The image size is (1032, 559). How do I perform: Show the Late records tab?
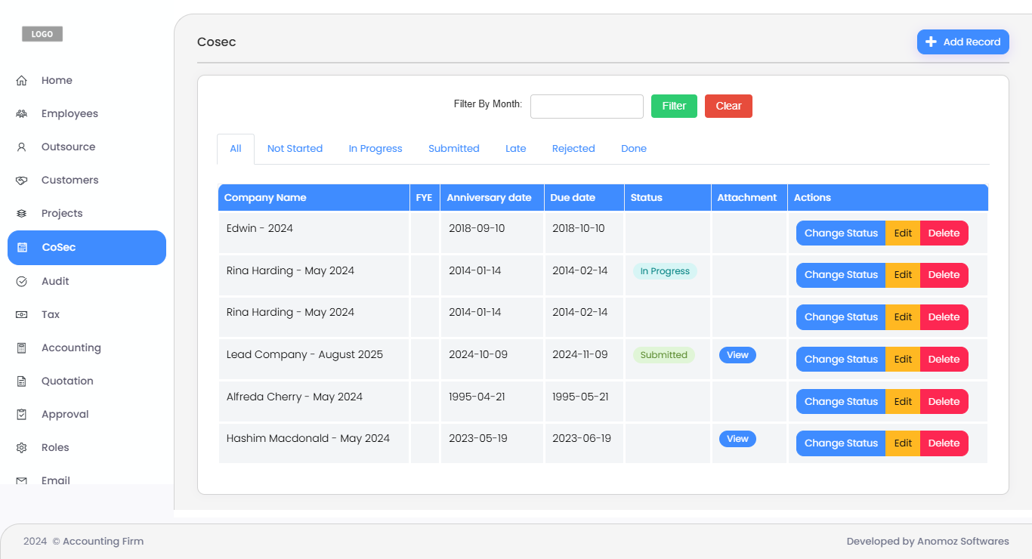515,149
